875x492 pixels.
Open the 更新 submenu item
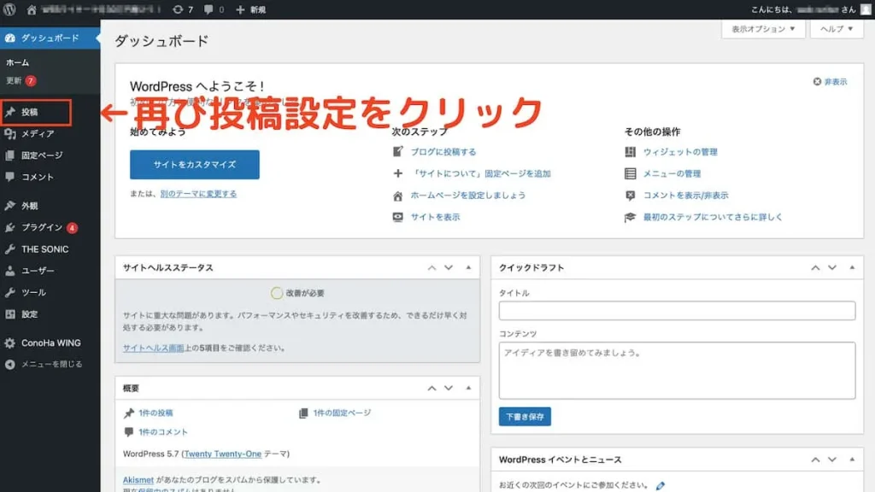coord(14,81)
